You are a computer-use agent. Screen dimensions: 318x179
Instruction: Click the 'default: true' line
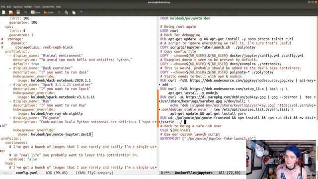[26, 64]
